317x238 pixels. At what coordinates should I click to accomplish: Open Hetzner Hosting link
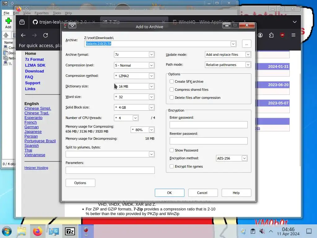pos(36,168)
